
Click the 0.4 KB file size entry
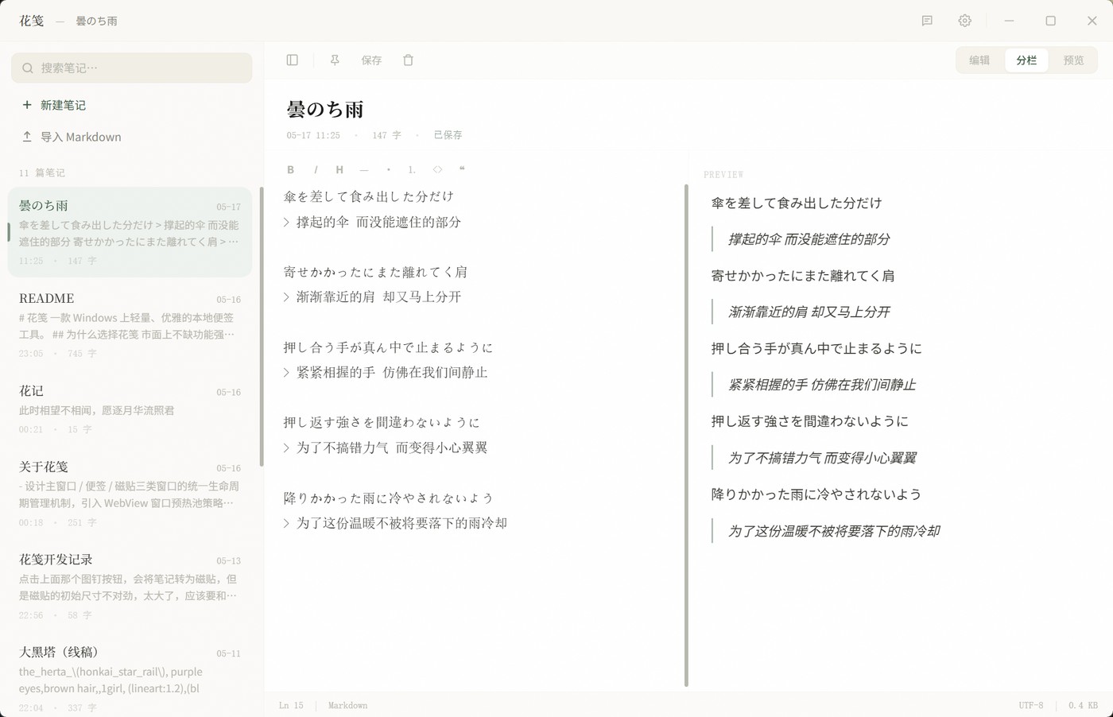point(1083,706)
